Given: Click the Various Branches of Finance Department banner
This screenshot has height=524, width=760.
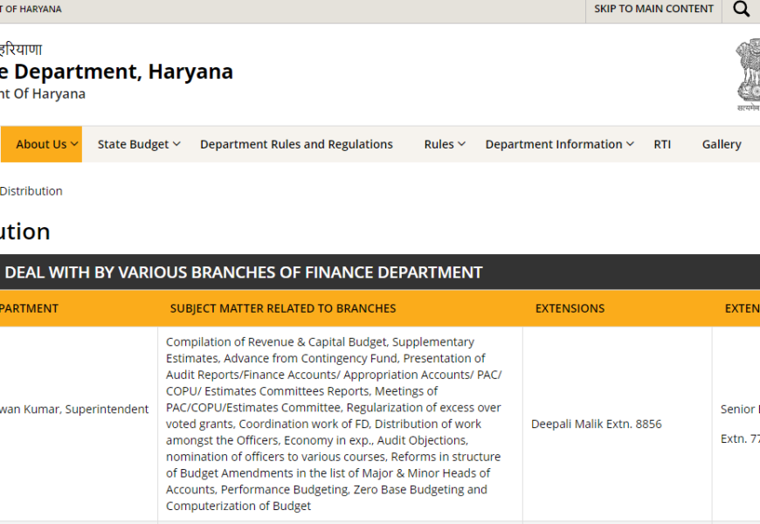Looking at the screenshot, I should tap(243, 272).
